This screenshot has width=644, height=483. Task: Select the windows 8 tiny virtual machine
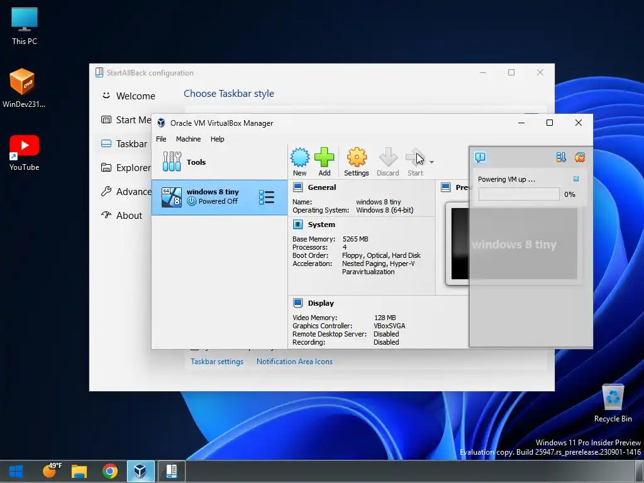pyautogui.click(x=219, y=197)
